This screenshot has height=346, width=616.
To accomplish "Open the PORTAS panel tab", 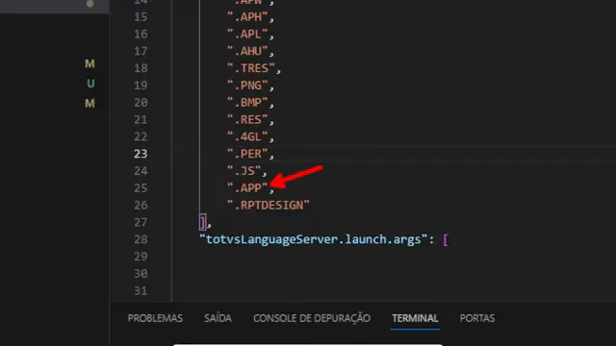I will 477,318.
